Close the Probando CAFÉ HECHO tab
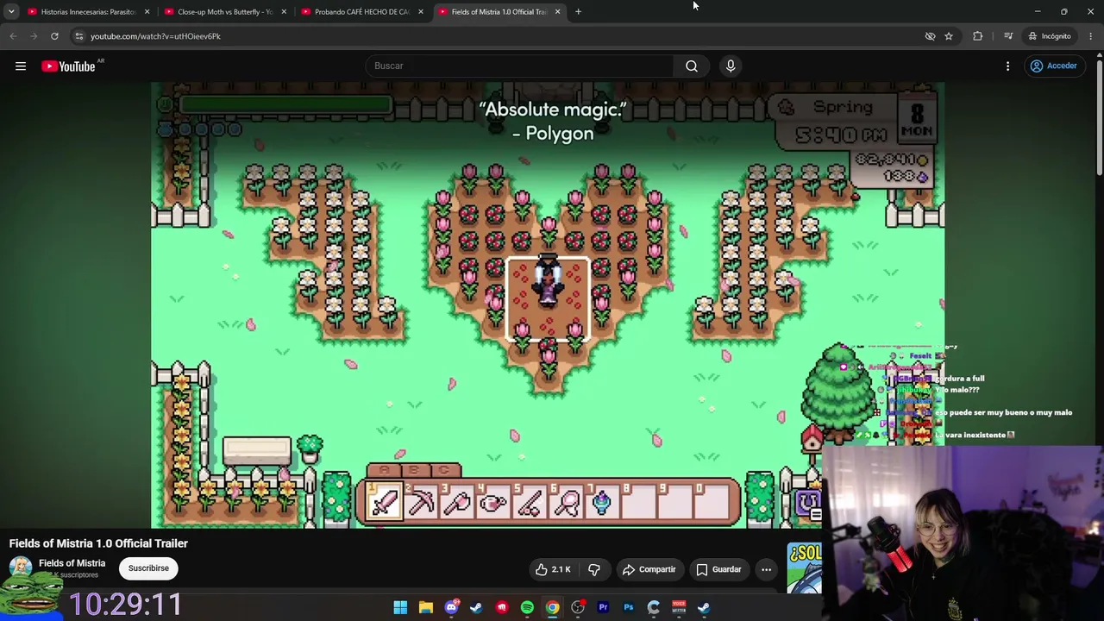 [421, 12]
